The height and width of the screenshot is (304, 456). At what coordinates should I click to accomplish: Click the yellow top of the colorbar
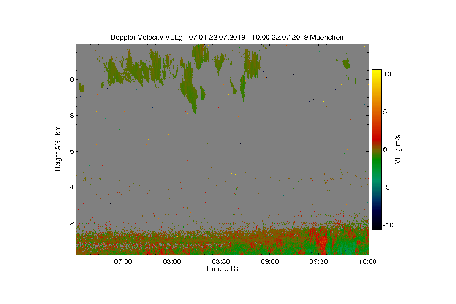tap(376, 73)
